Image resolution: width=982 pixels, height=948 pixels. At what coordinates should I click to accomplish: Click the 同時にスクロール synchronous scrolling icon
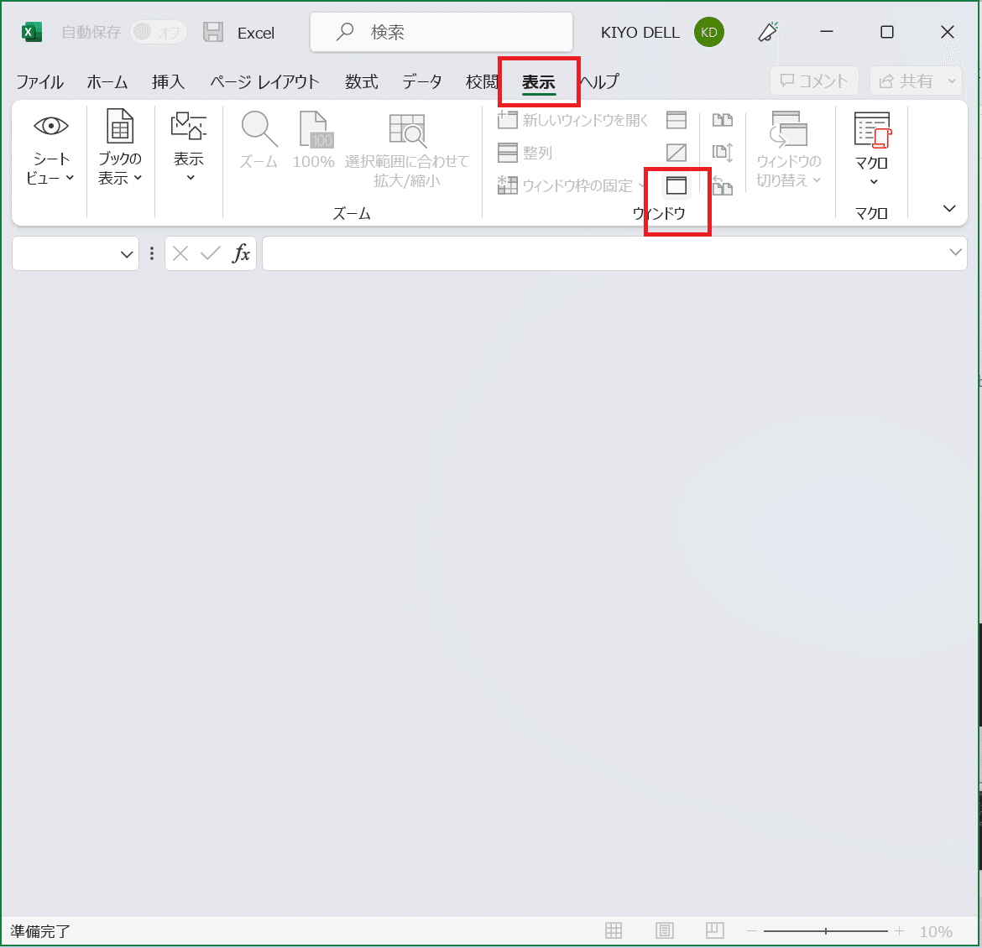[723, 152]
